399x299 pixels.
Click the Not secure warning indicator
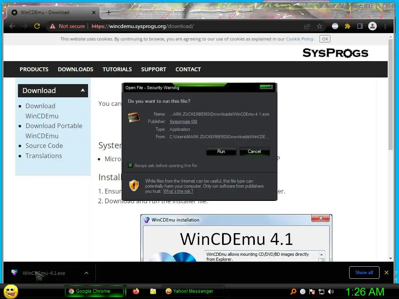67,26
